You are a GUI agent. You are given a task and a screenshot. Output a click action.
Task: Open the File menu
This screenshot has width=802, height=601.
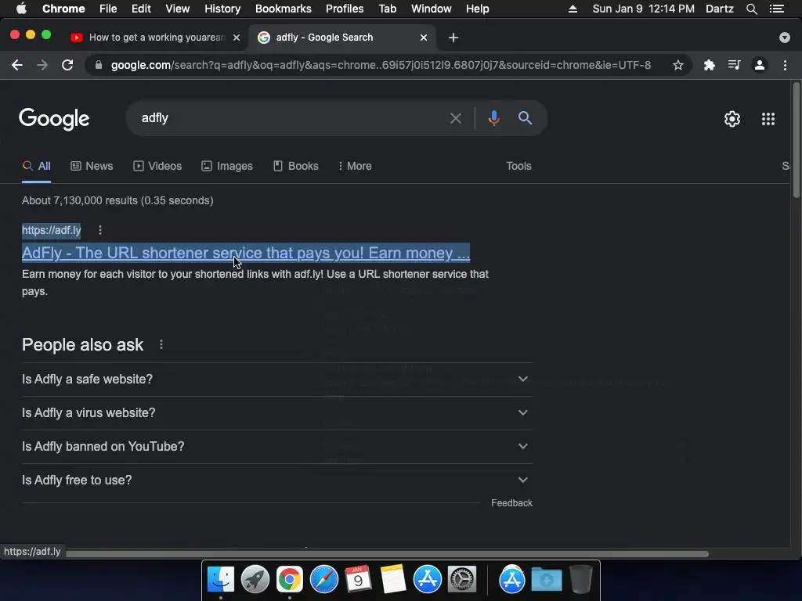tap(108, 9)
